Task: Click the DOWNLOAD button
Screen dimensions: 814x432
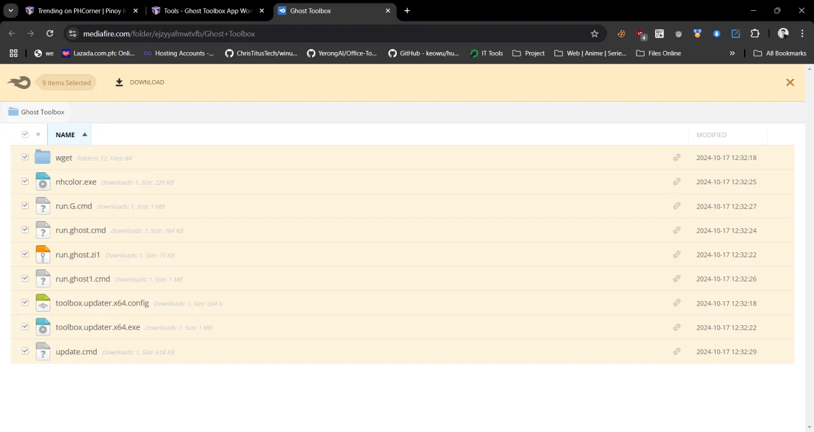Action: [x=140, y=82]
